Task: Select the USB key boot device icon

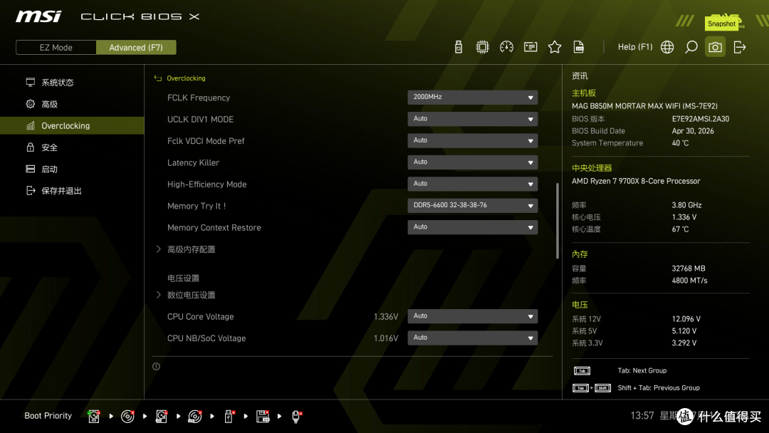Action: click(x=229, y=417)
